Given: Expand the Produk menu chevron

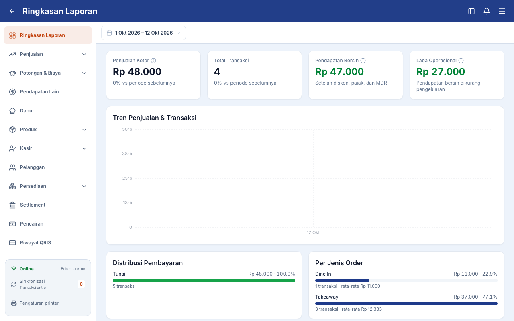Looking at the screenshot, I should coord(84,130).
